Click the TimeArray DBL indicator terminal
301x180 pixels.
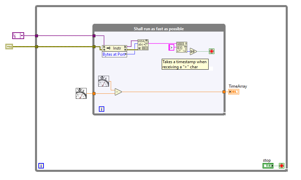point(234,92)
